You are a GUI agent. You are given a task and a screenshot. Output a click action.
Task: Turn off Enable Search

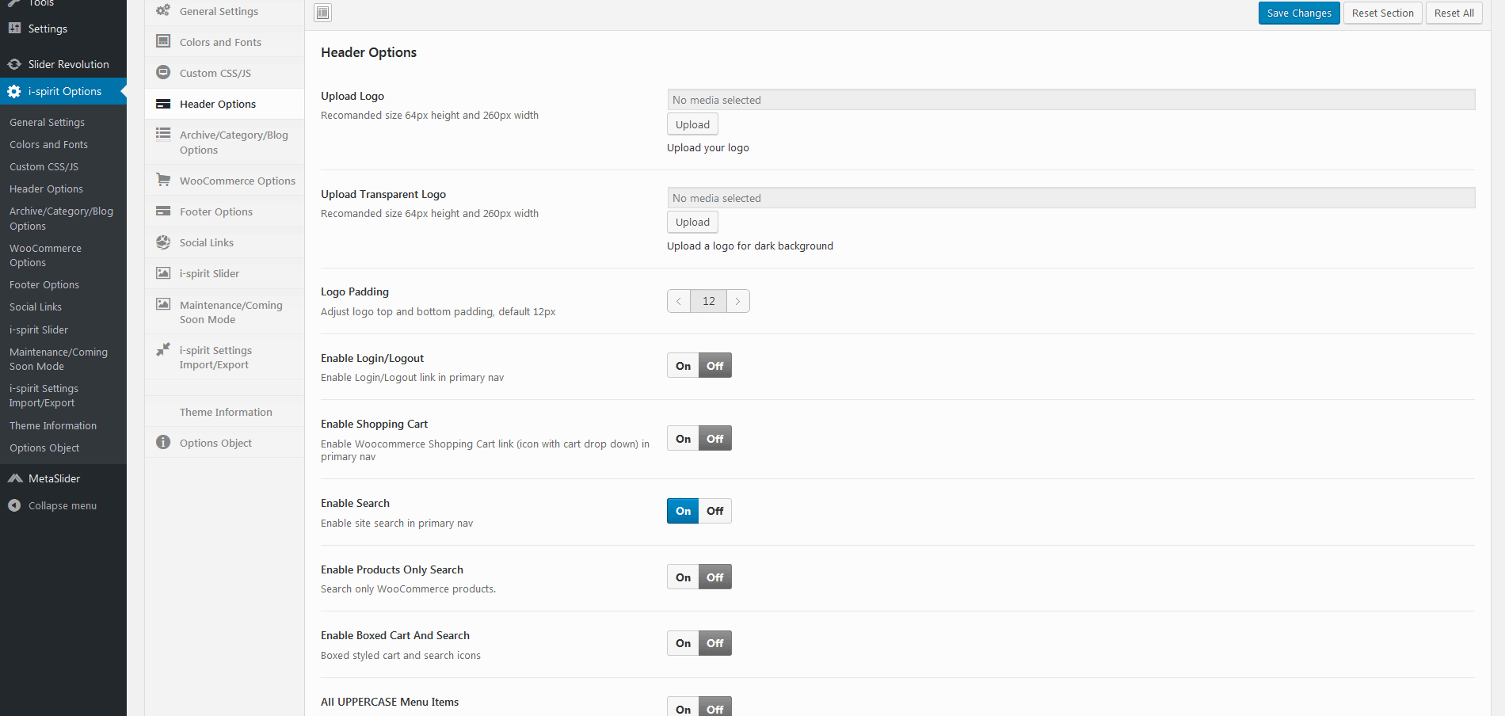click(x=715, y=511)
